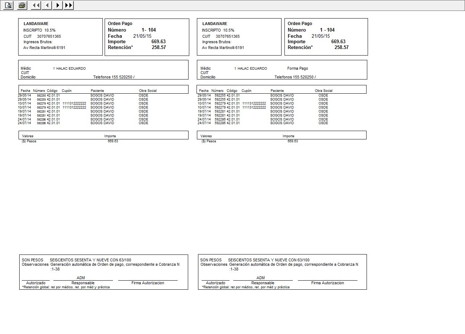Select 'Av Recta Martinolli 6191' in left copy
This screenshot has height=334, width=465.
point(44,48)
